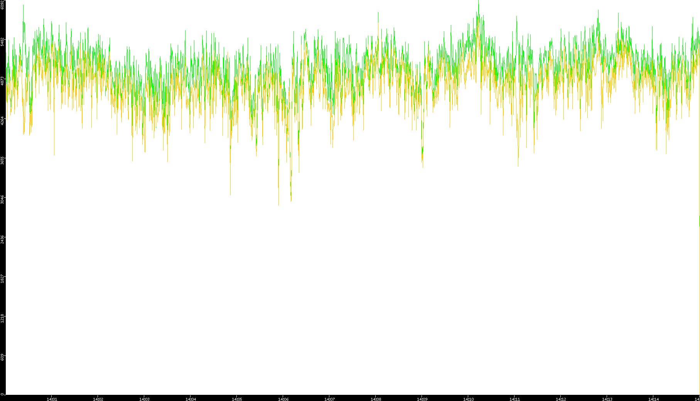
Task: Click the 3046 vertical axis label
Action: pyautogui.click(x=2, y=200)
